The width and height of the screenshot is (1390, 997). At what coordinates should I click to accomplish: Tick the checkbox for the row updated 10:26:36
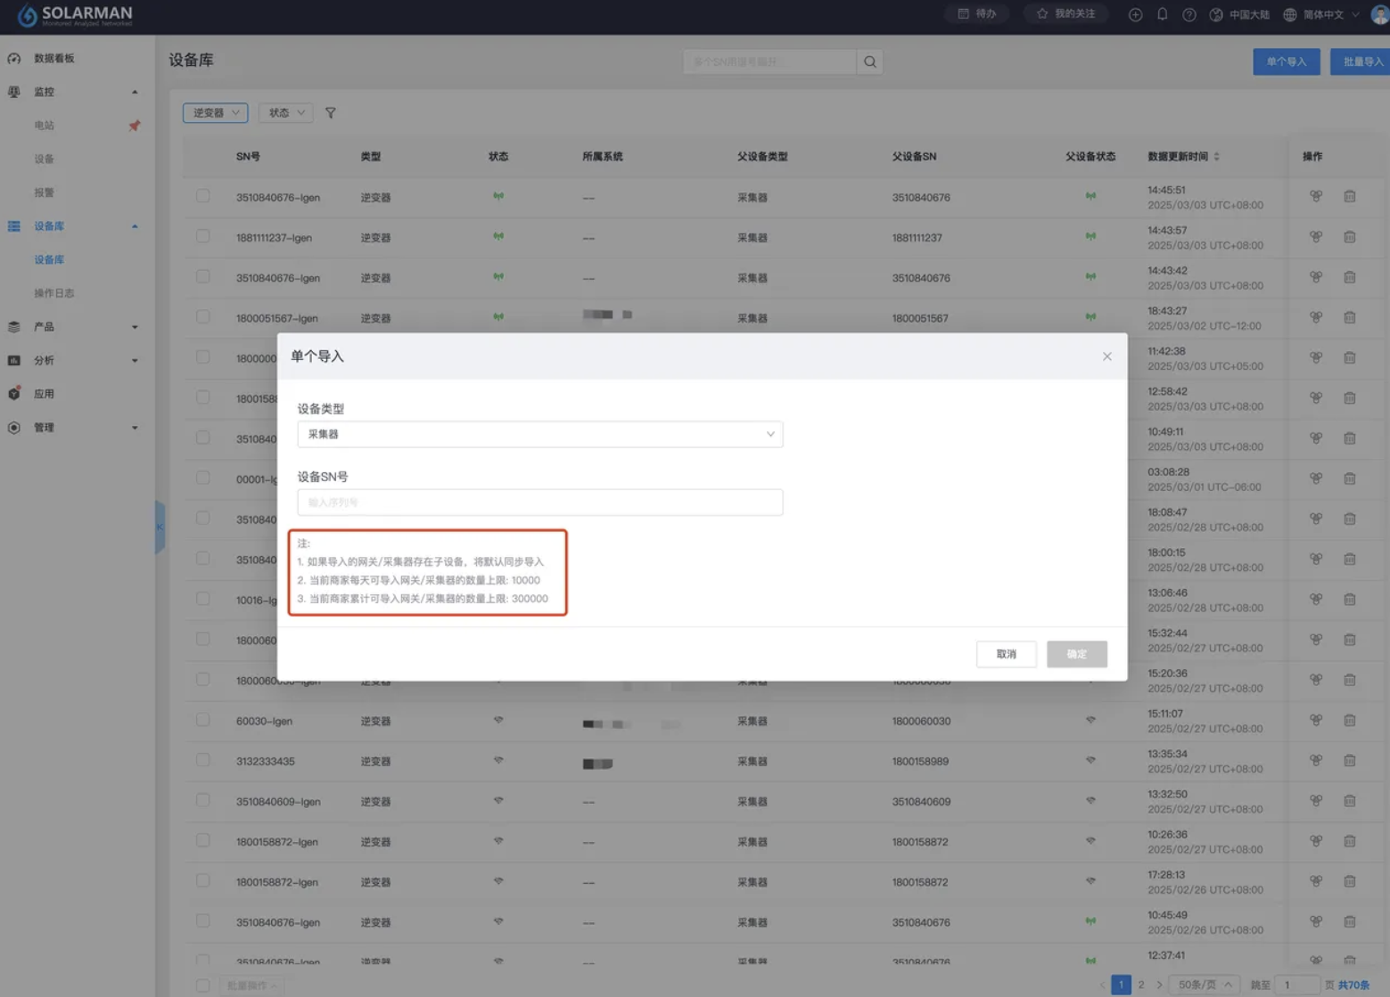203,840
